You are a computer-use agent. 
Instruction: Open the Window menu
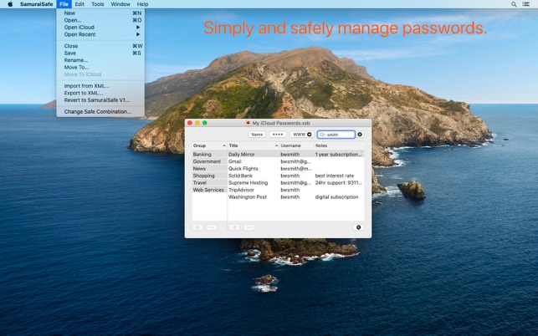[120, 4]
